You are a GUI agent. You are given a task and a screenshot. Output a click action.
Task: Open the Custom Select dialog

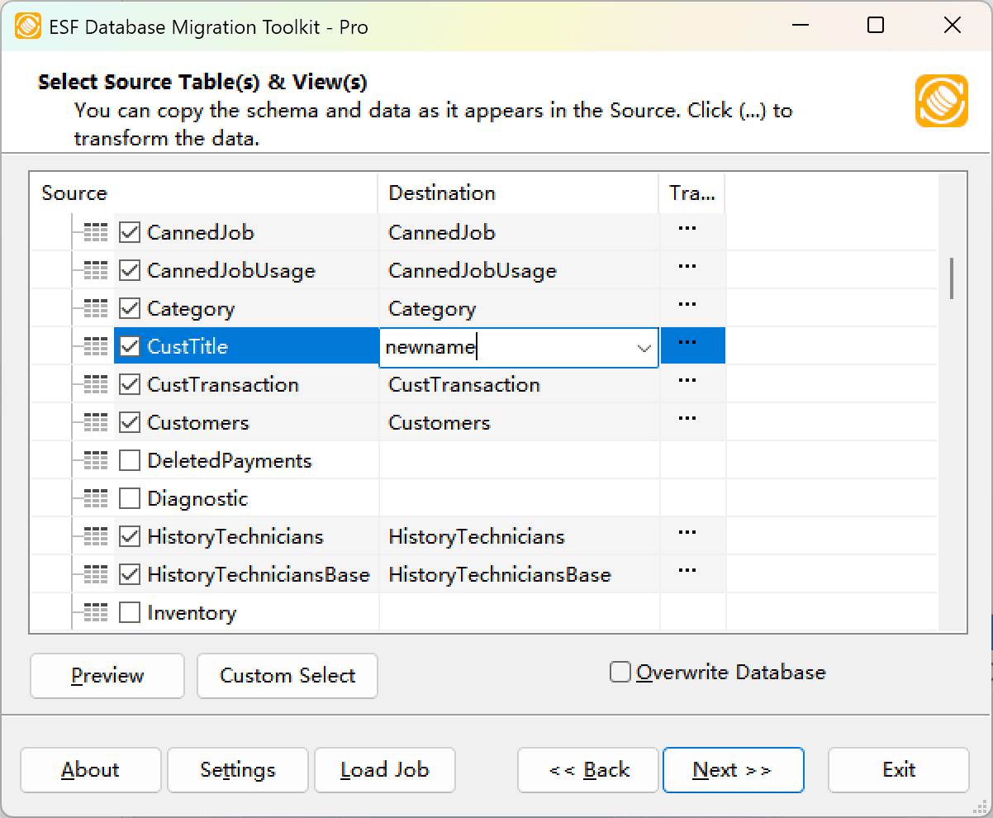[287, 676]
